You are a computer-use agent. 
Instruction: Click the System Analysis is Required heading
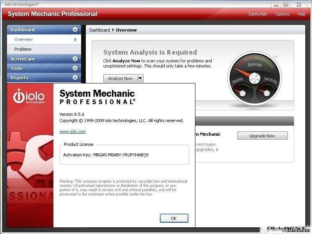tap(150, 52)
